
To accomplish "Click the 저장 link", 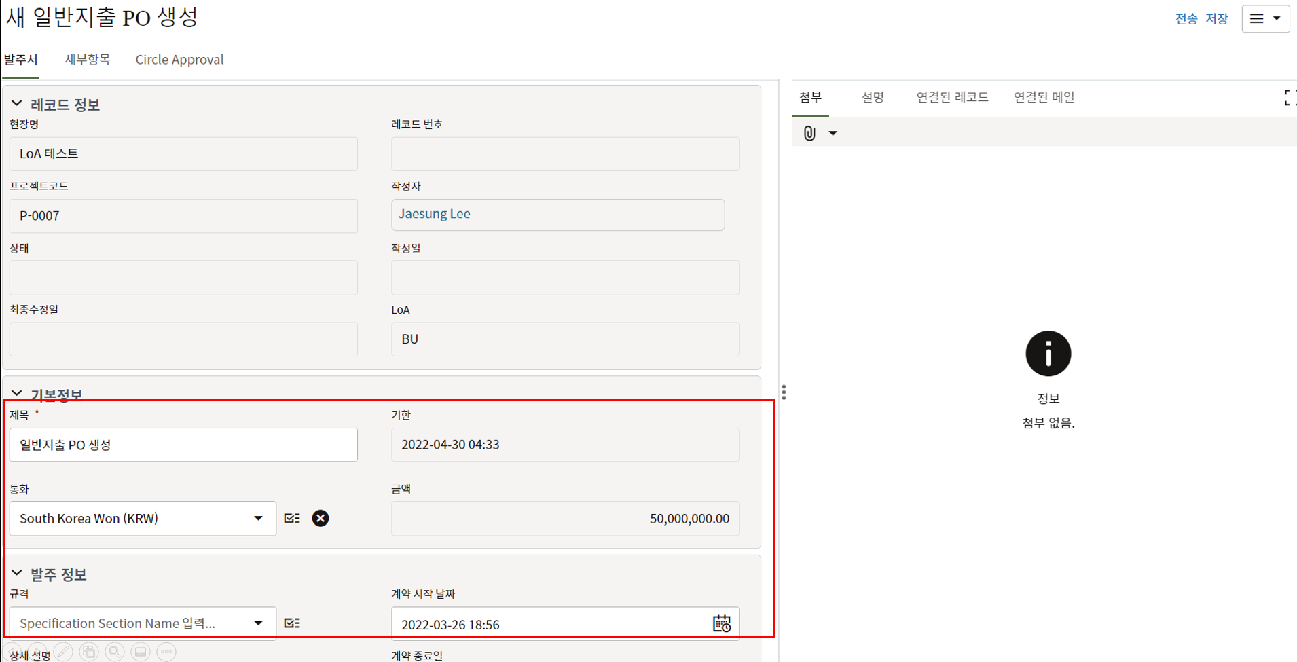I will [1216, 19].
